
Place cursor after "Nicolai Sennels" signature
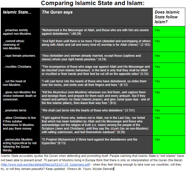click(114, 169)
